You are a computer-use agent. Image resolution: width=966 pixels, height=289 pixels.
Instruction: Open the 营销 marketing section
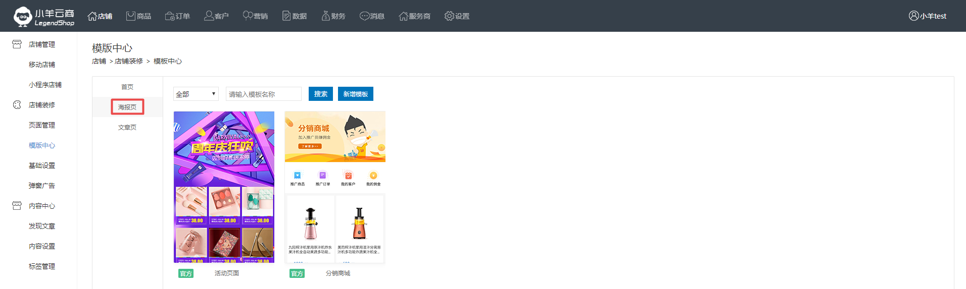(x=255, y=16)
